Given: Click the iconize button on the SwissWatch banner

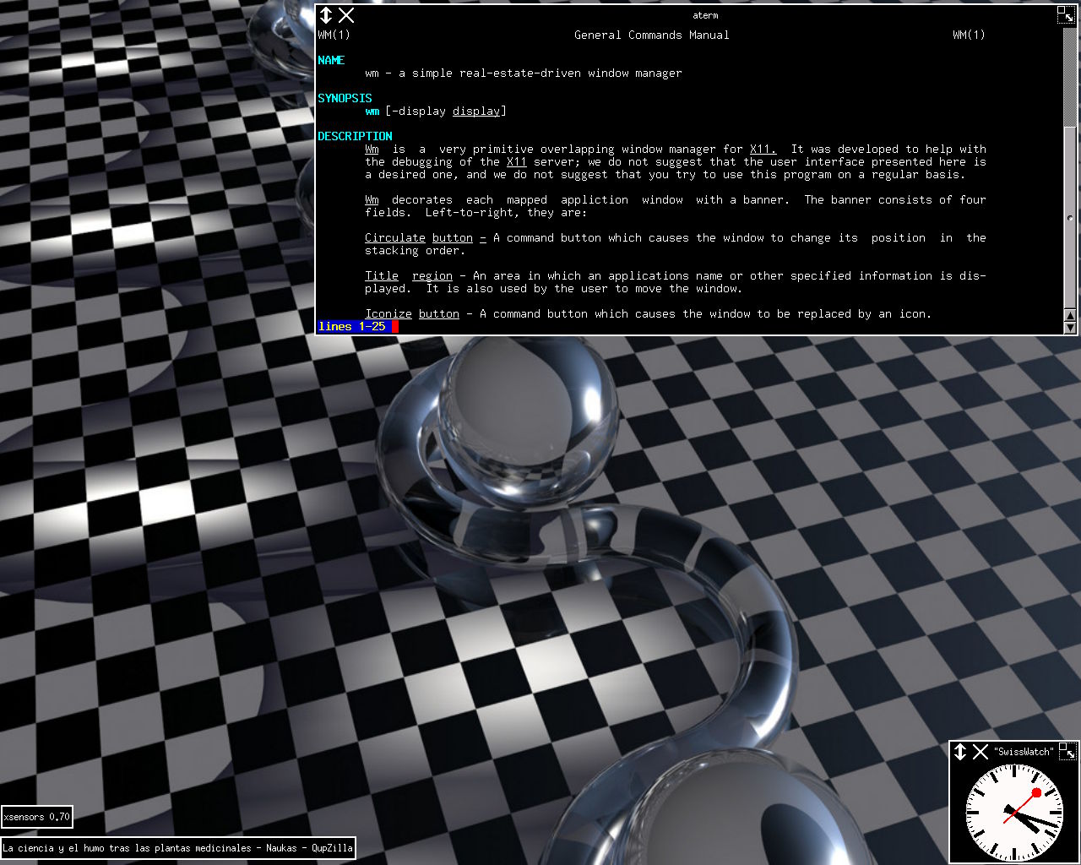Looking at the screenshot, I should tap(1067, 752).
